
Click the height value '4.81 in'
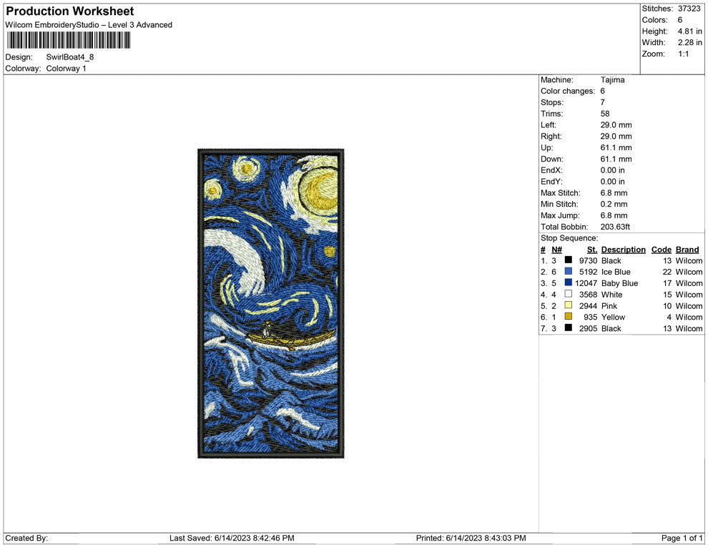point(689,31)
